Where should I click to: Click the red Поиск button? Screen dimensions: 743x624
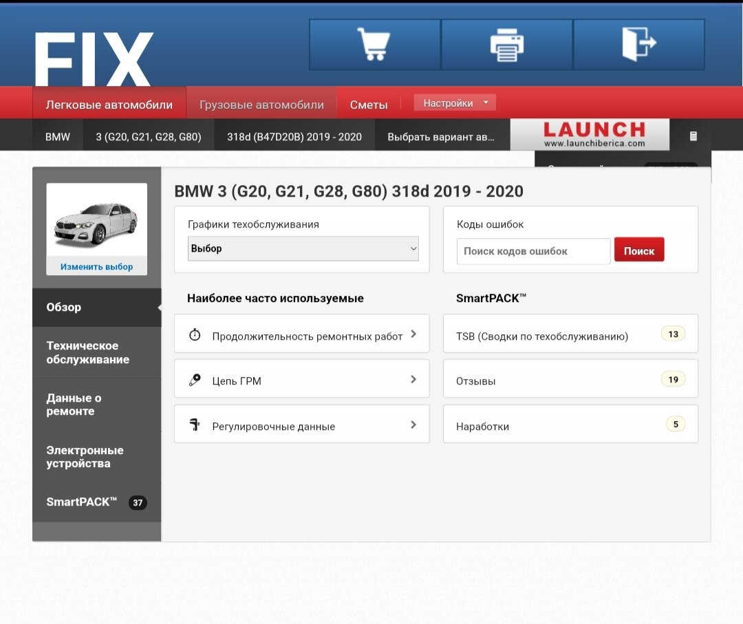(x=638, y=250)
